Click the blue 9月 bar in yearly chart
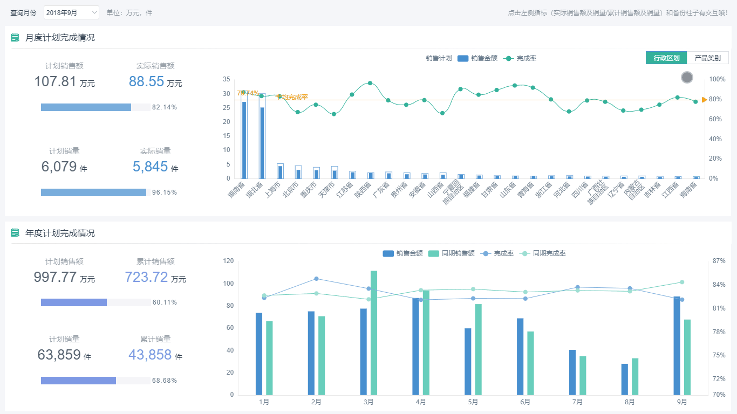737x414 pixels. (x=677, y=346)
